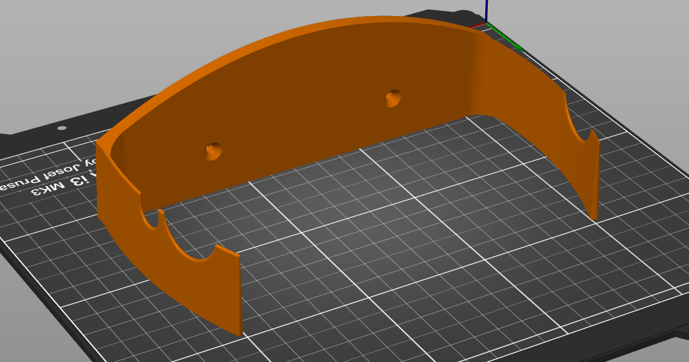
Task: Click the right countersunk screw hole on the bracket
Action: [x=393, y=98]
